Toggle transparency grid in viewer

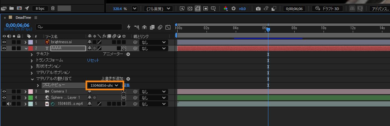coord(190,8)
